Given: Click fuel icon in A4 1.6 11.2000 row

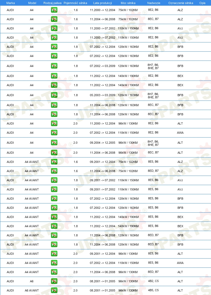Looking at the screenshot, I should pyautogui.click(x=54, y=10).
